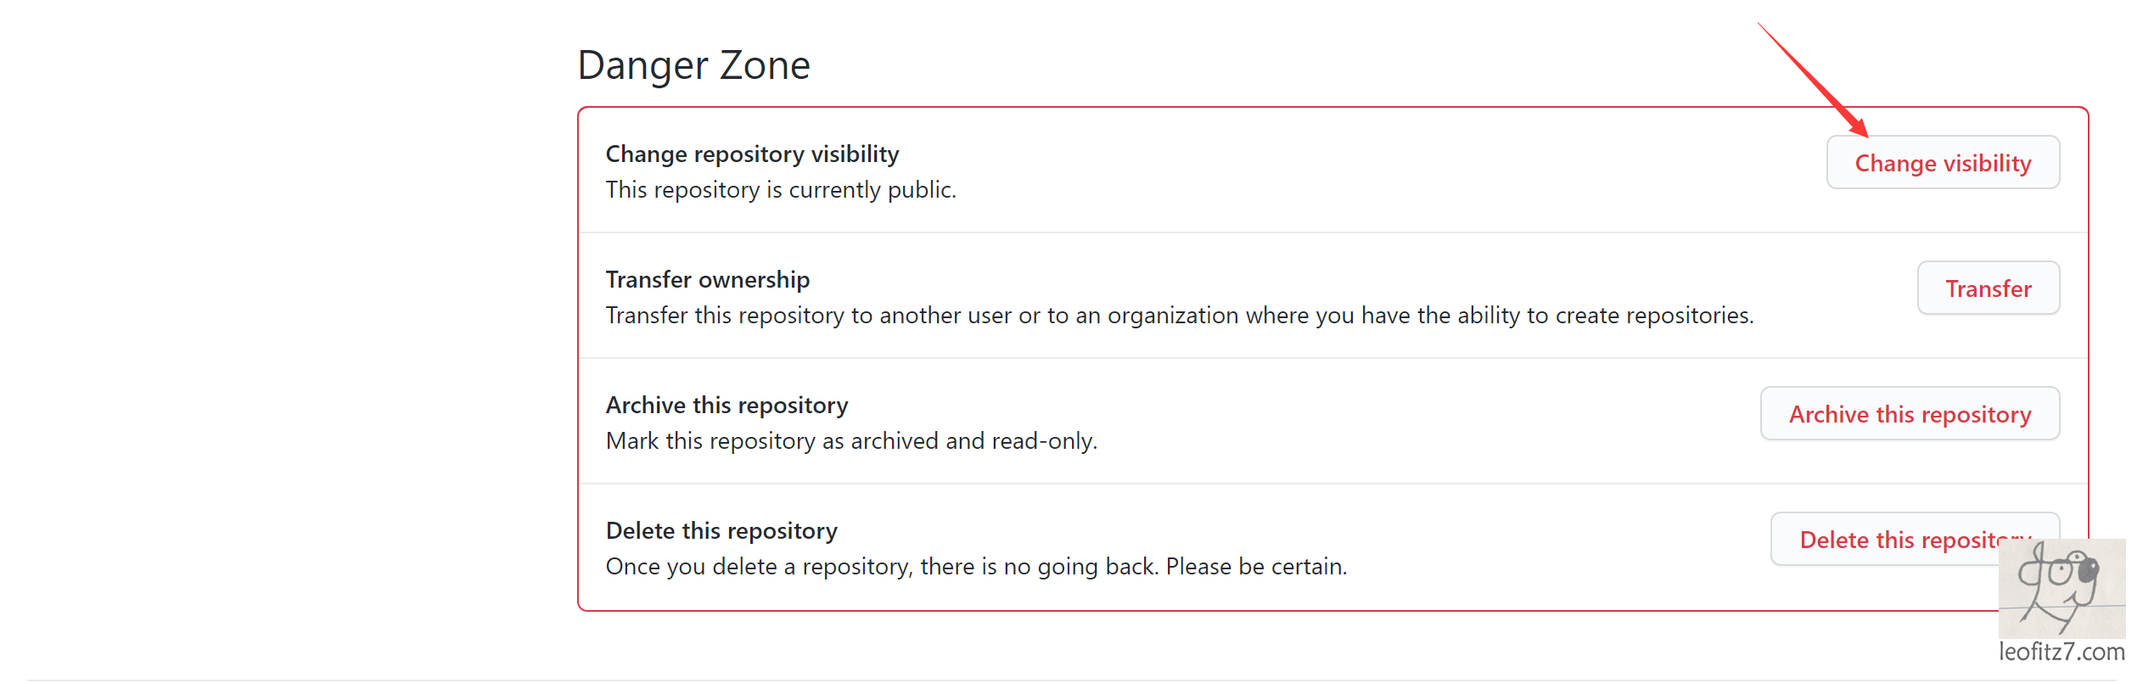Image resolution: width=2143 pixels, height=683 pixels.
Task: Click the Transfer ownership heading
Action: coord(708,279)
